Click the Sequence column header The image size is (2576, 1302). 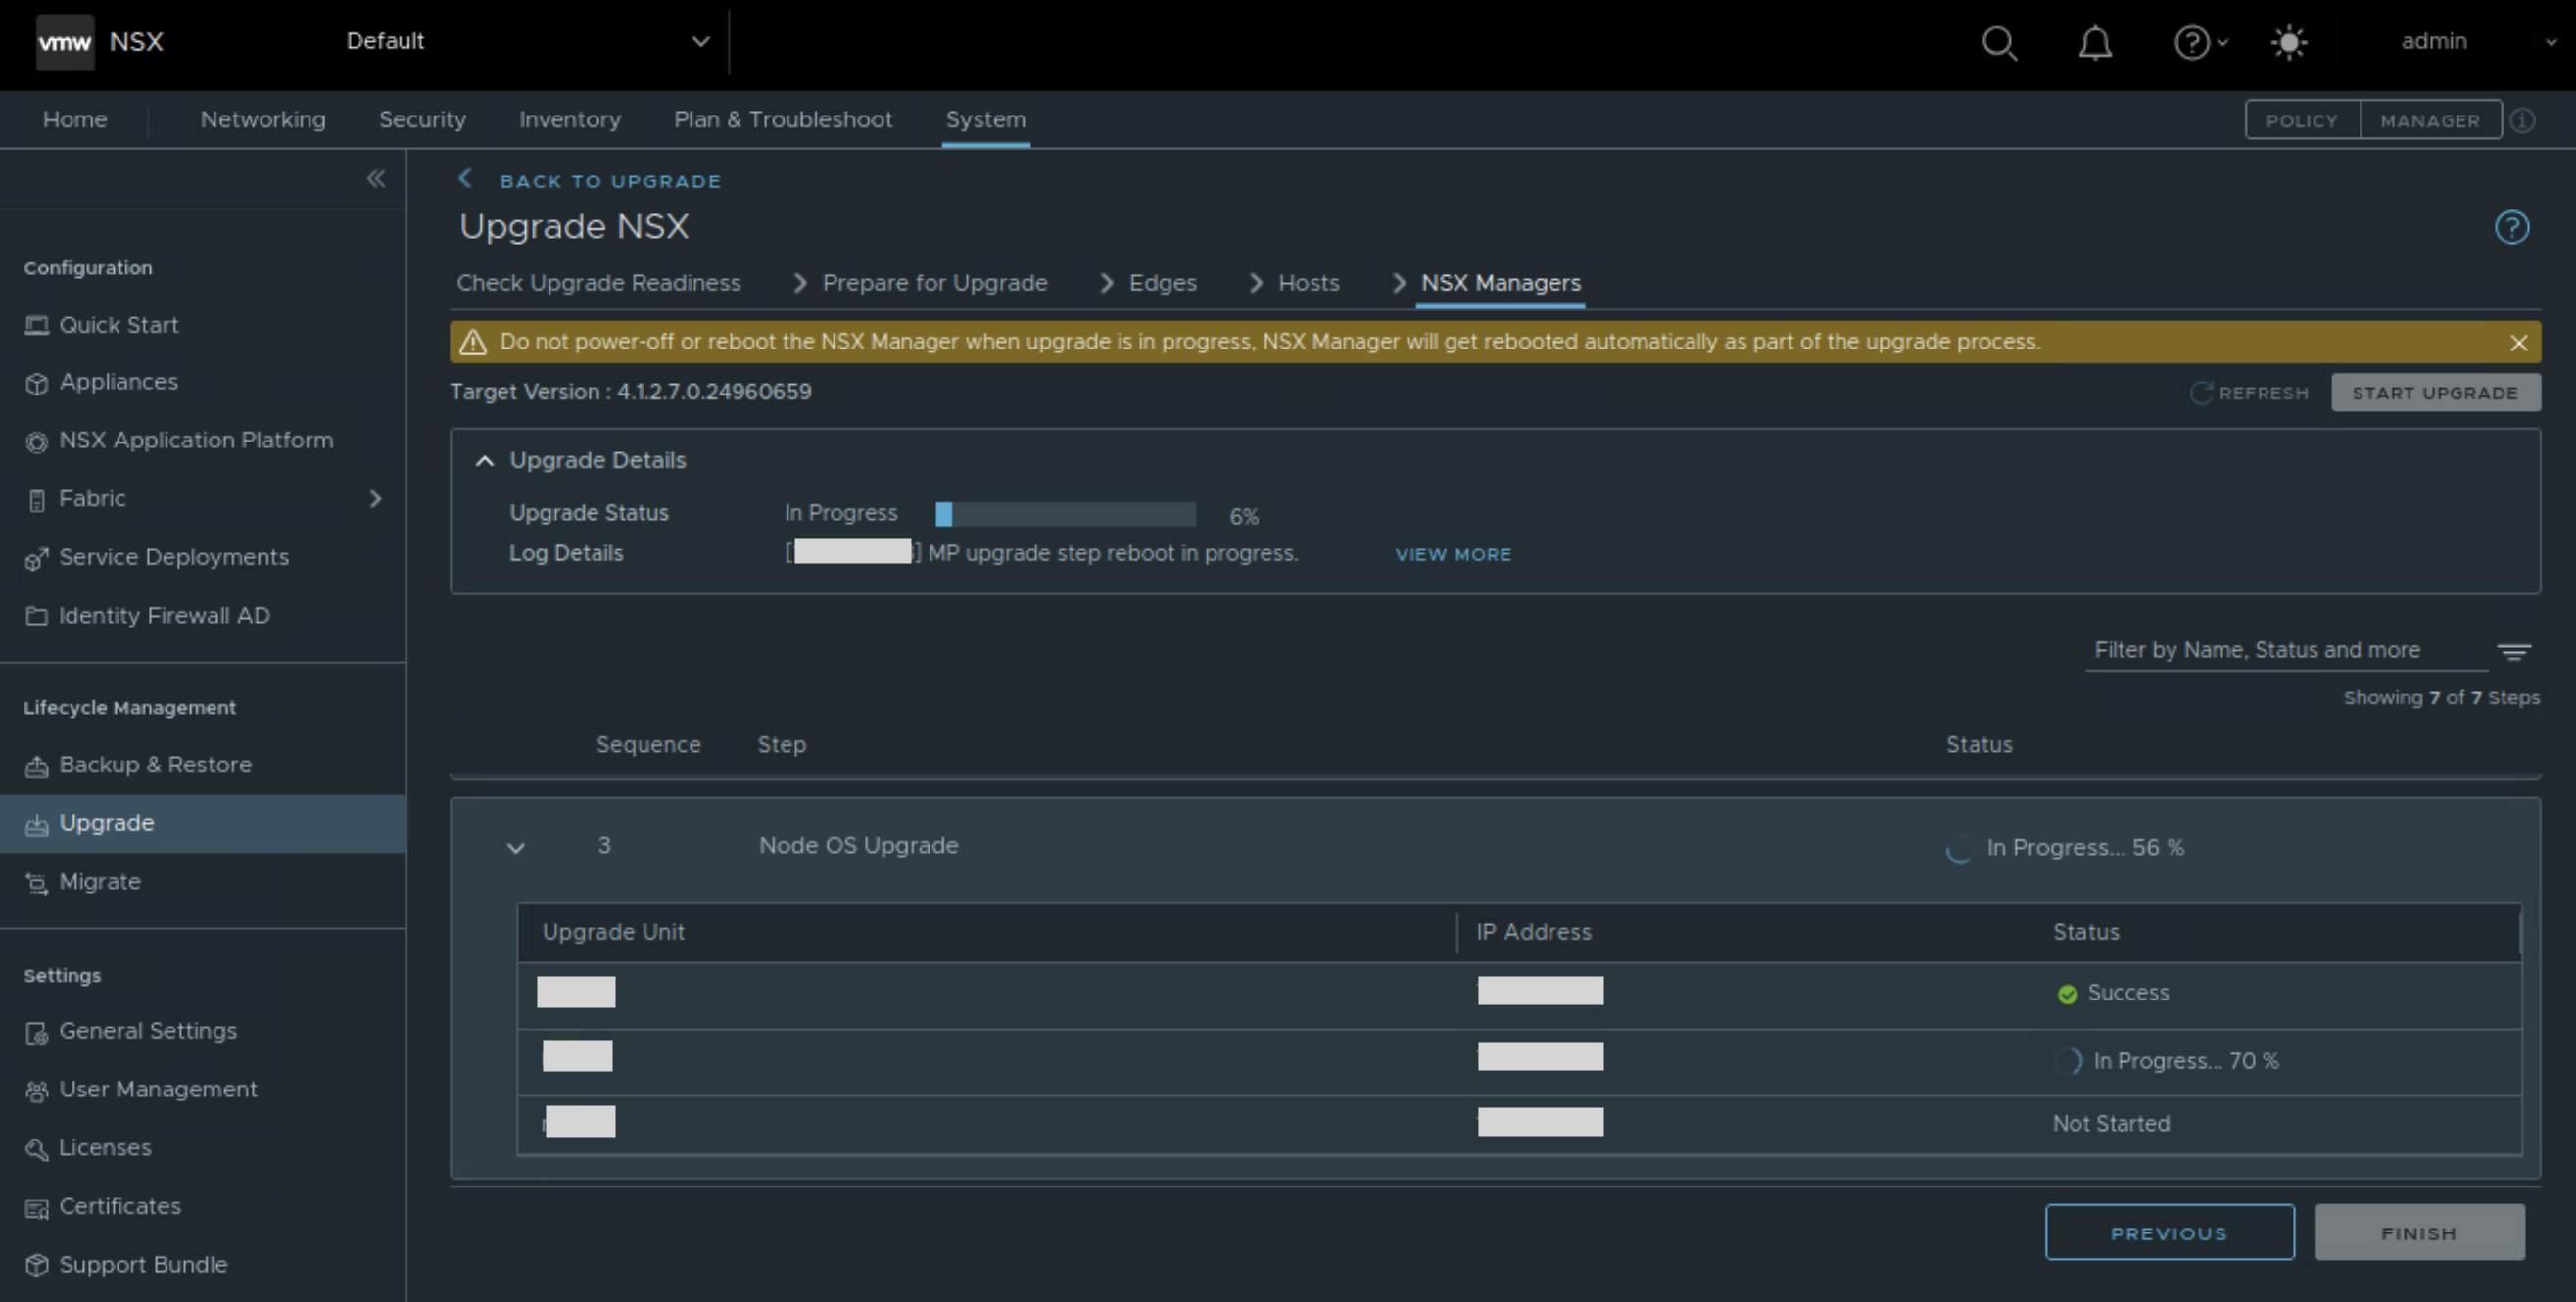pos(648,744)
